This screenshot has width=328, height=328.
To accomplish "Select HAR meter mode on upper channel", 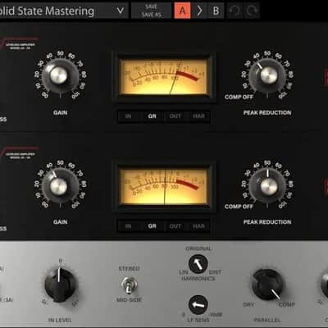I will 198,116.
